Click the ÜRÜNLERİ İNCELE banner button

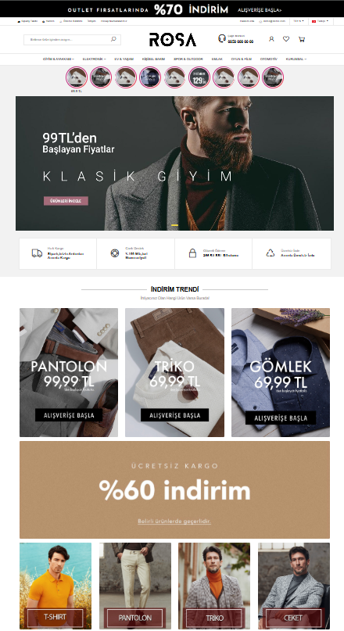[66, 201]
